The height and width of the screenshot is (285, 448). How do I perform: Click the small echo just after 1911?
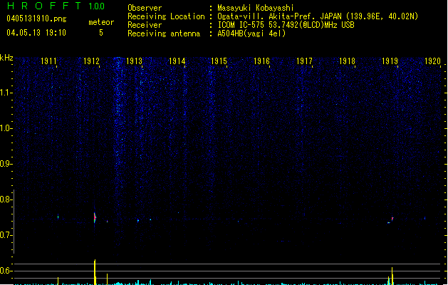(x=58, y=217)
